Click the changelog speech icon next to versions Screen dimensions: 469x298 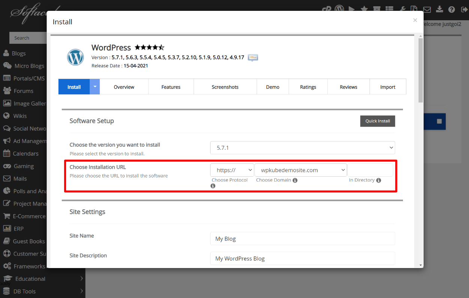(x=253, y=58)
